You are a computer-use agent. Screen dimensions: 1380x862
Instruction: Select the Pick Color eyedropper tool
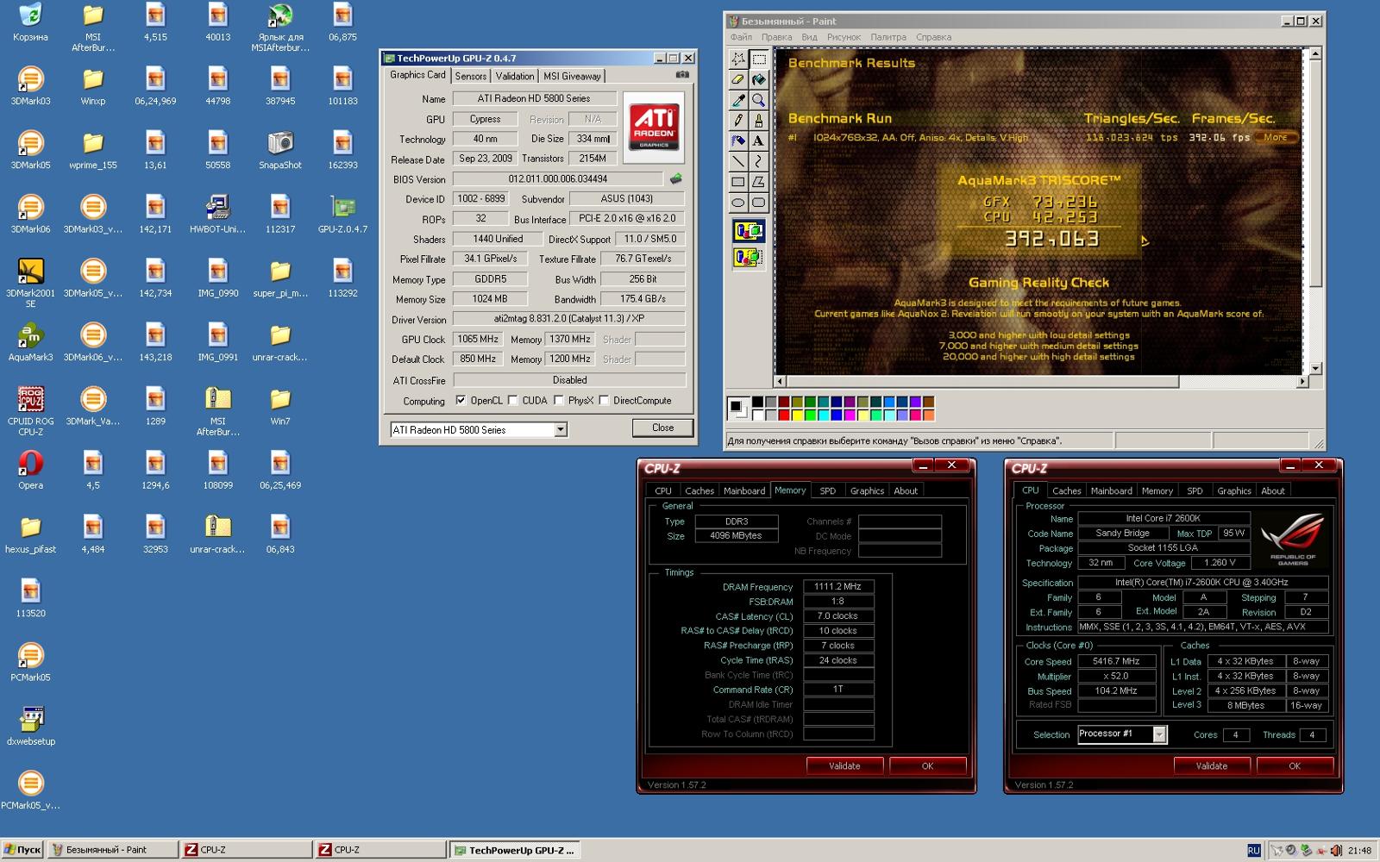(738, 100)
